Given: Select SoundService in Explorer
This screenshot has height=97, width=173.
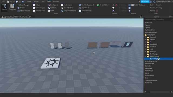Looking at the screenshot, I should pyautogui.click(x=149, y=75).
